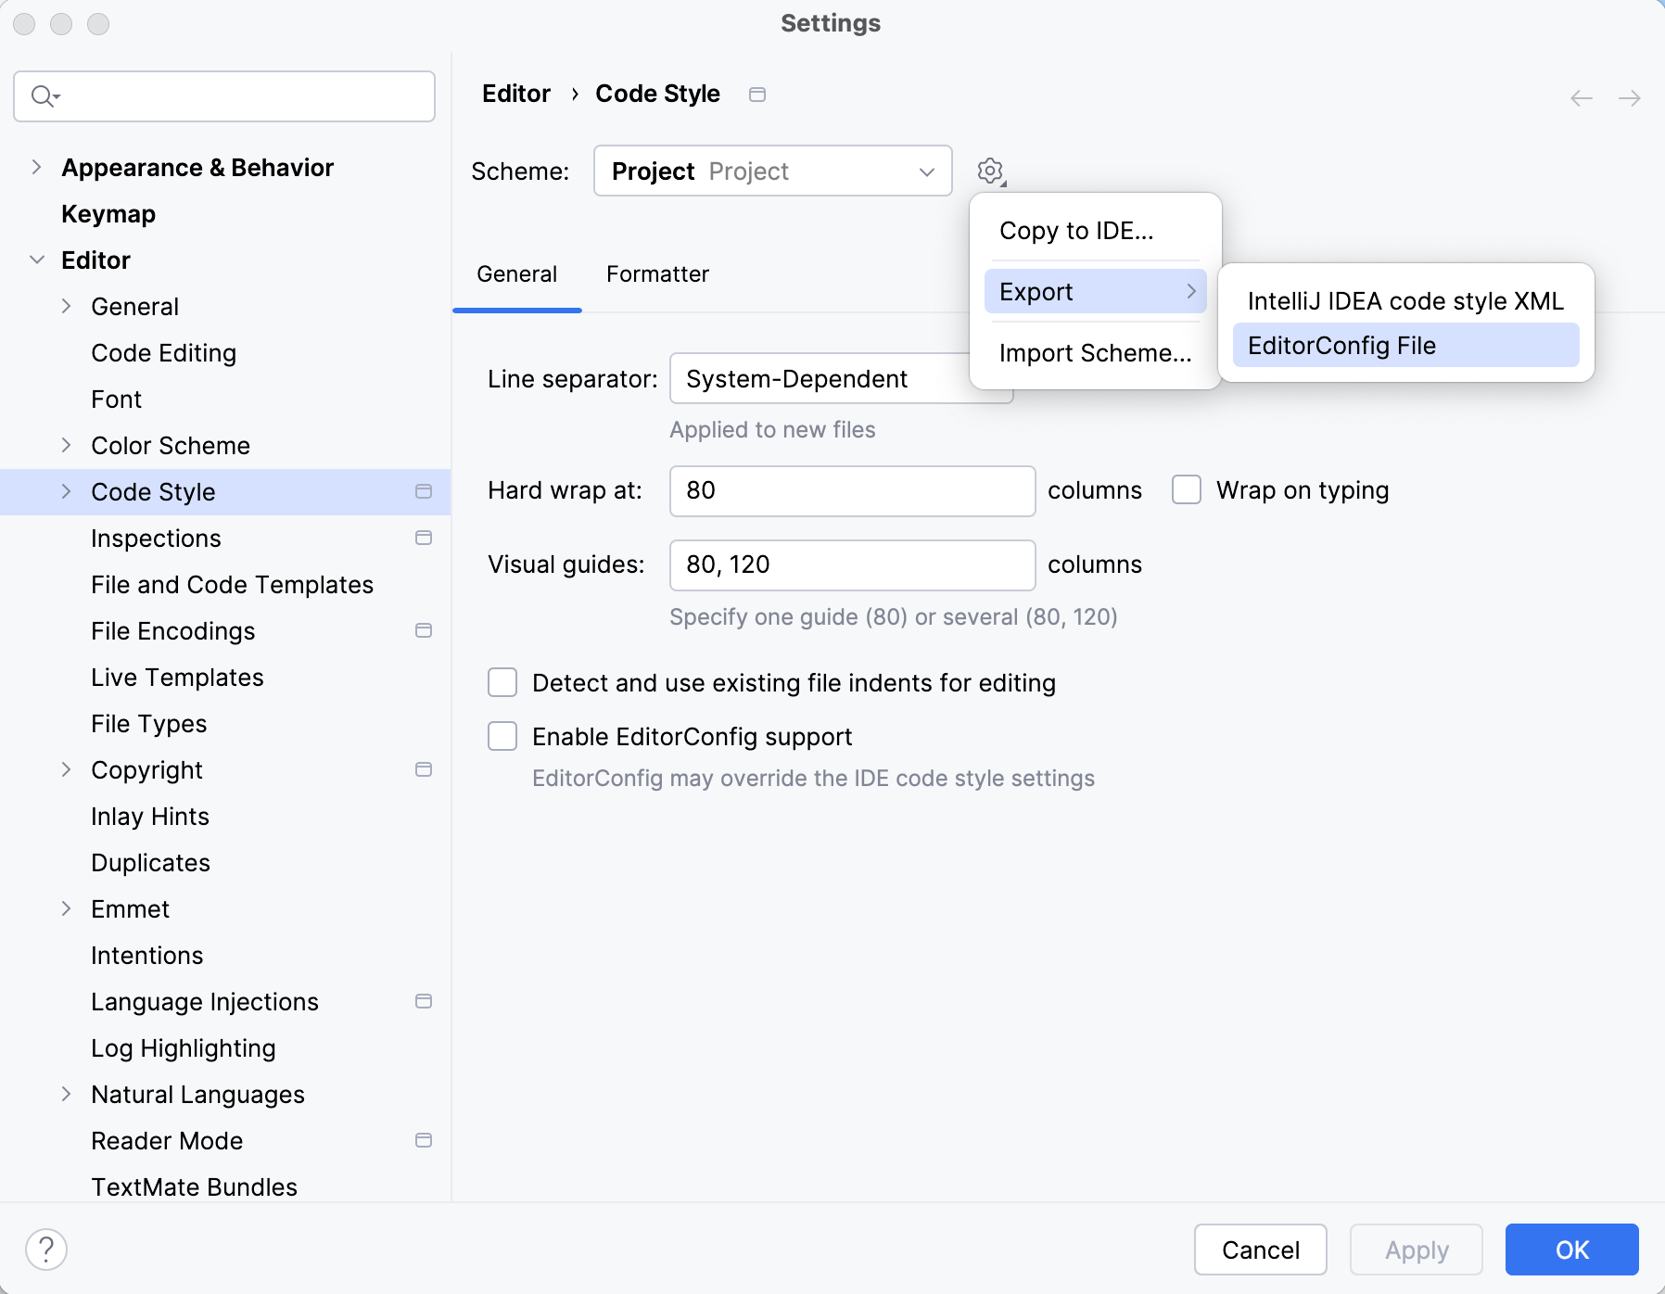Collapse the Editor tree section
1665x1294 pixels.
tap(37, 260)
